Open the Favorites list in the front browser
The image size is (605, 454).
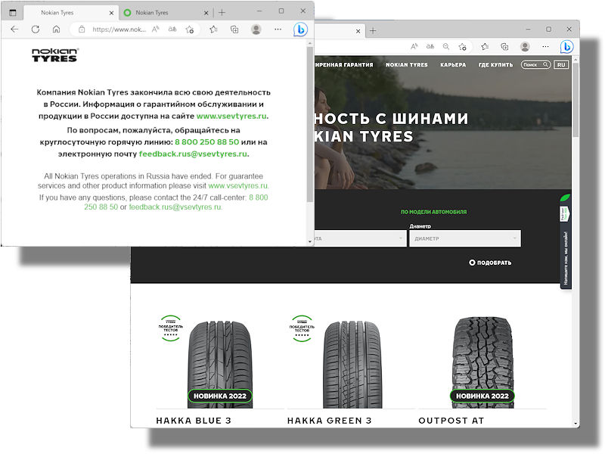point(214,30)
